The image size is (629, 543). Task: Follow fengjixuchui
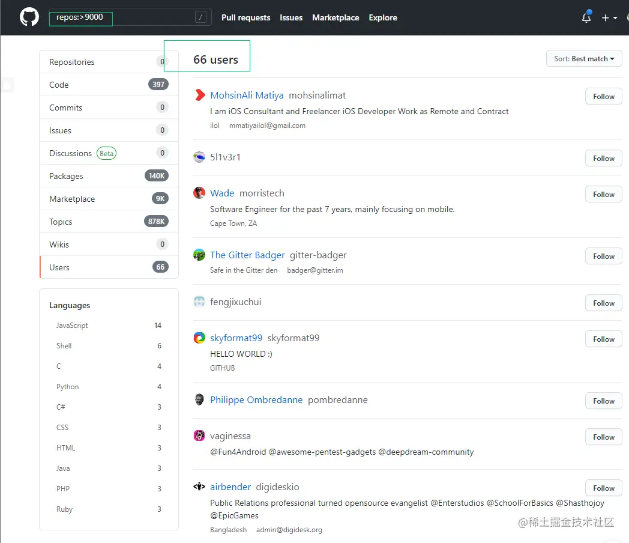[603, 303]
